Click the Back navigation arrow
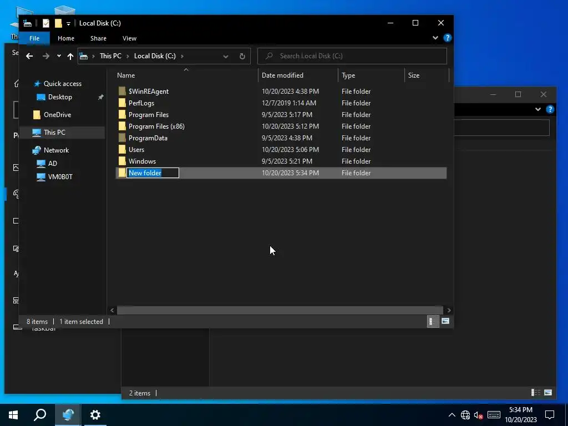Image resolution: width=568 pixels, height=426 pixels. coord(29,56)
